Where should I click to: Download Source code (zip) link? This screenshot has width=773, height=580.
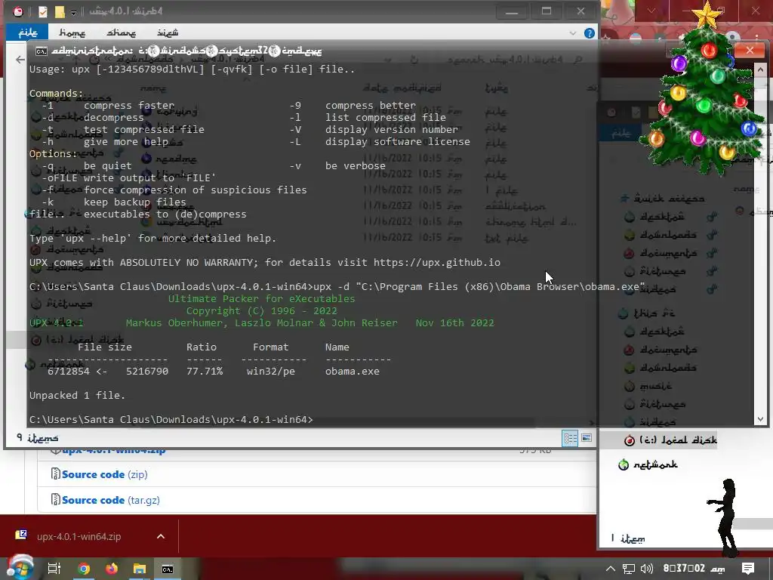(x=104, y=474)
